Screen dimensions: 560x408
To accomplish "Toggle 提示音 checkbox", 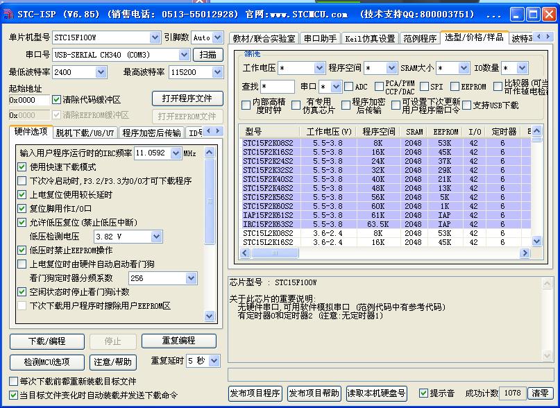I will pyautogui.click(x=423, y=393).
